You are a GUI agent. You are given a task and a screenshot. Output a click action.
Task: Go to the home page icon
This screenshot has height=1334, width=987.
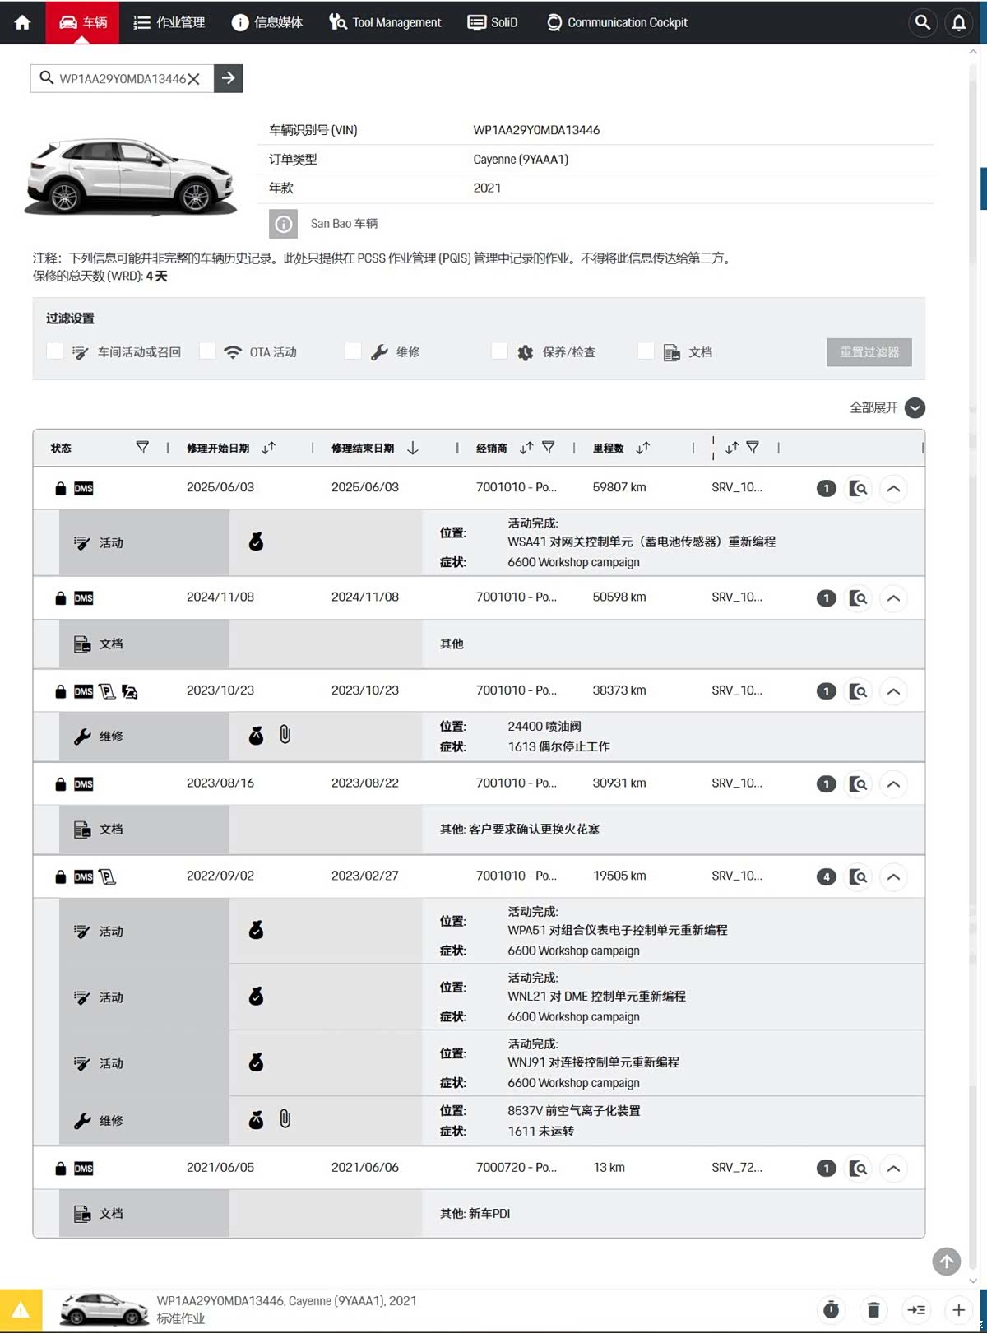tap(22, 22)
